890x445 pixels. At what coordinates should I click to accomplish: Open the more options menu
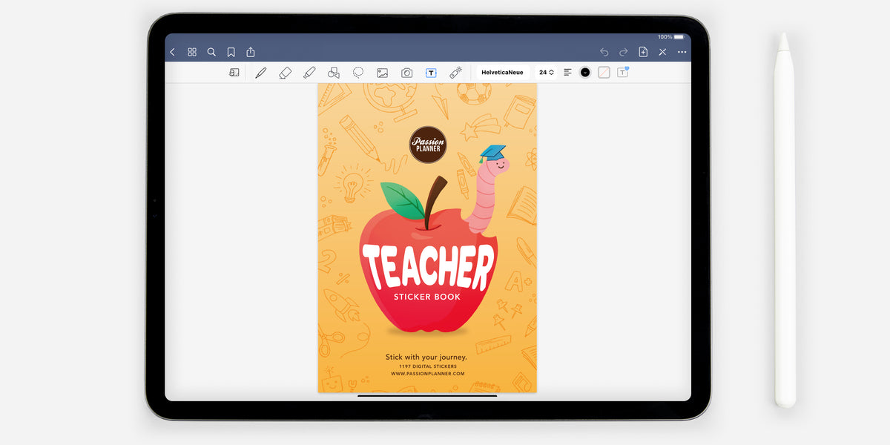pos(682,52)
